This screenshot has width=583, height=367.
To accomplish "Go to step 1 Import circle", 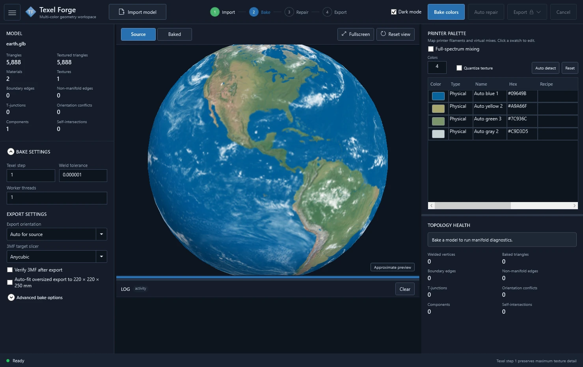I will pyautogui.click(x=215, y=12).
